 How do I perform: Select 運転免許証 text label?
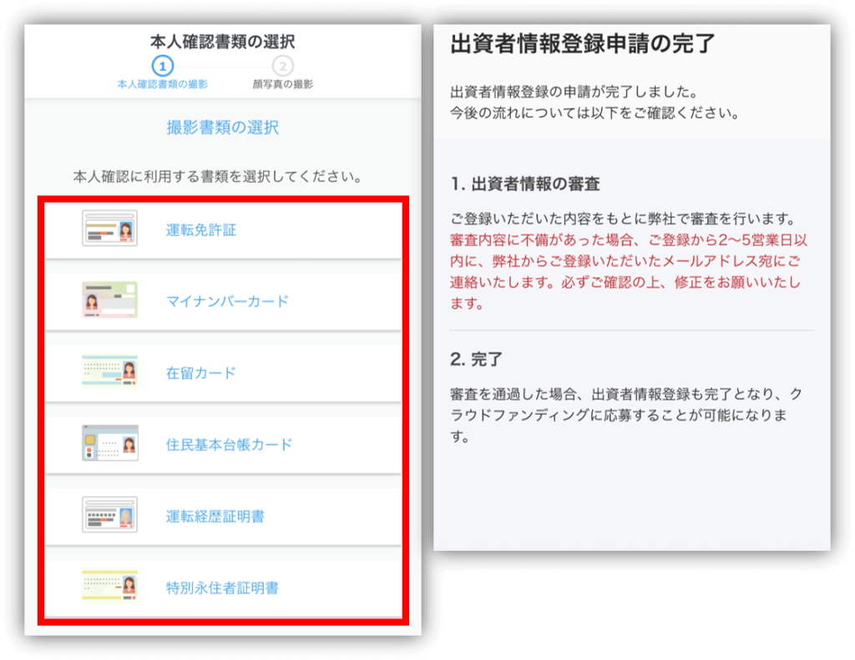tap(201, 229)
